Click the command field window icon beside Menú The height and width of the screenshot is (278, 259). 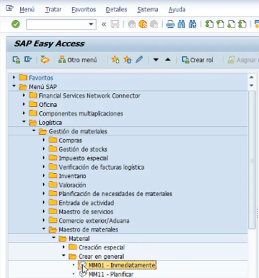tap(9, 8)
